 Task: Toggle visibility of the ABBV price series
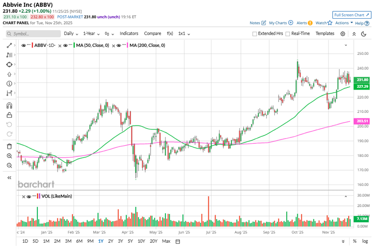[23, 45]
